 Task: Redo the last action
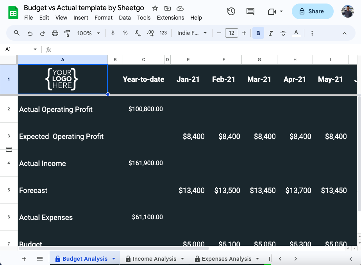(x=42, y=33)
